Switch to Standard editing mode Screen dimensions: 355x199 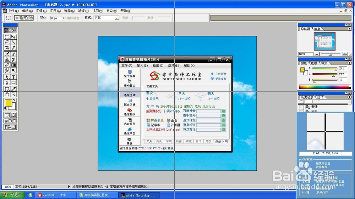click(x=7, y=115)
